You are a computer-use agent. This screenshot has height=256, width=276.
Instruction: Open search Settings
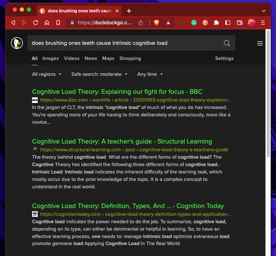[x=224, y=58]
